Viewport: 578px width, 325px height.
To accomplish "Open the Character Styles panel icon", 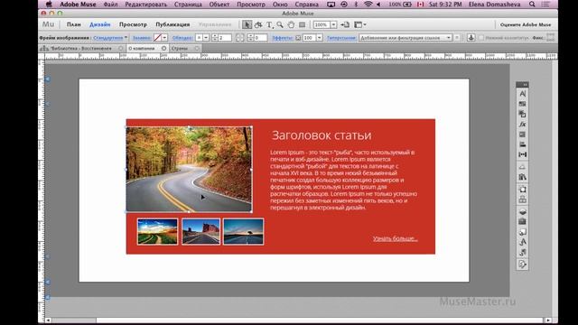I will coord(522,242).
